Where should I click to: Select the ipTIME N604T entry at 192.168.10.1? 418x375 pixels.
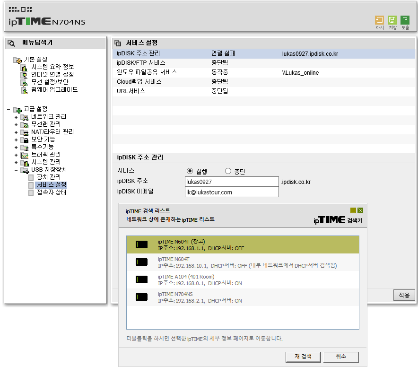tap(243, 262)
